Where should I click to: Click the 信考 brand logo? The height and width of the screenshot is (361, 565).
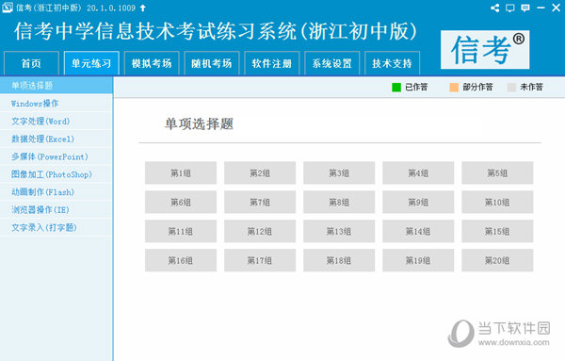[485, 49]
